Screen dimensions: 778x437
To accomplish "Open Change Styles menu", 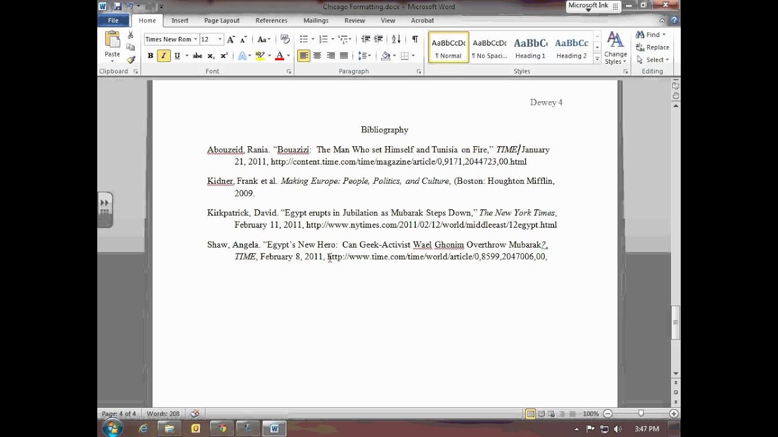I will coord(615,49).
